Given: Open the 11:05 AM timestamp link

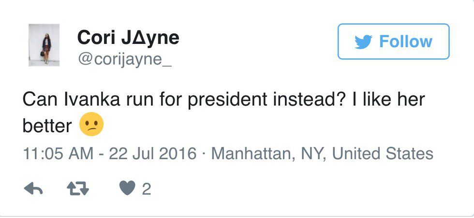Looking at the screenshot, I should click(x=59, y=154).
